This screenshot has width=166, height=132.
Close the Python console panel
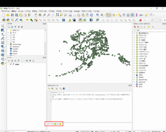(131, 85)
